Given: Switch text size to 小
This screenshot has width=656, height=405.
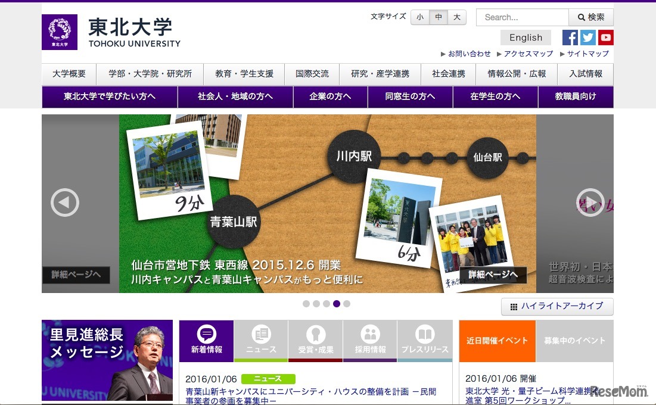Looking at the screenshot, I should coord(419,17).
